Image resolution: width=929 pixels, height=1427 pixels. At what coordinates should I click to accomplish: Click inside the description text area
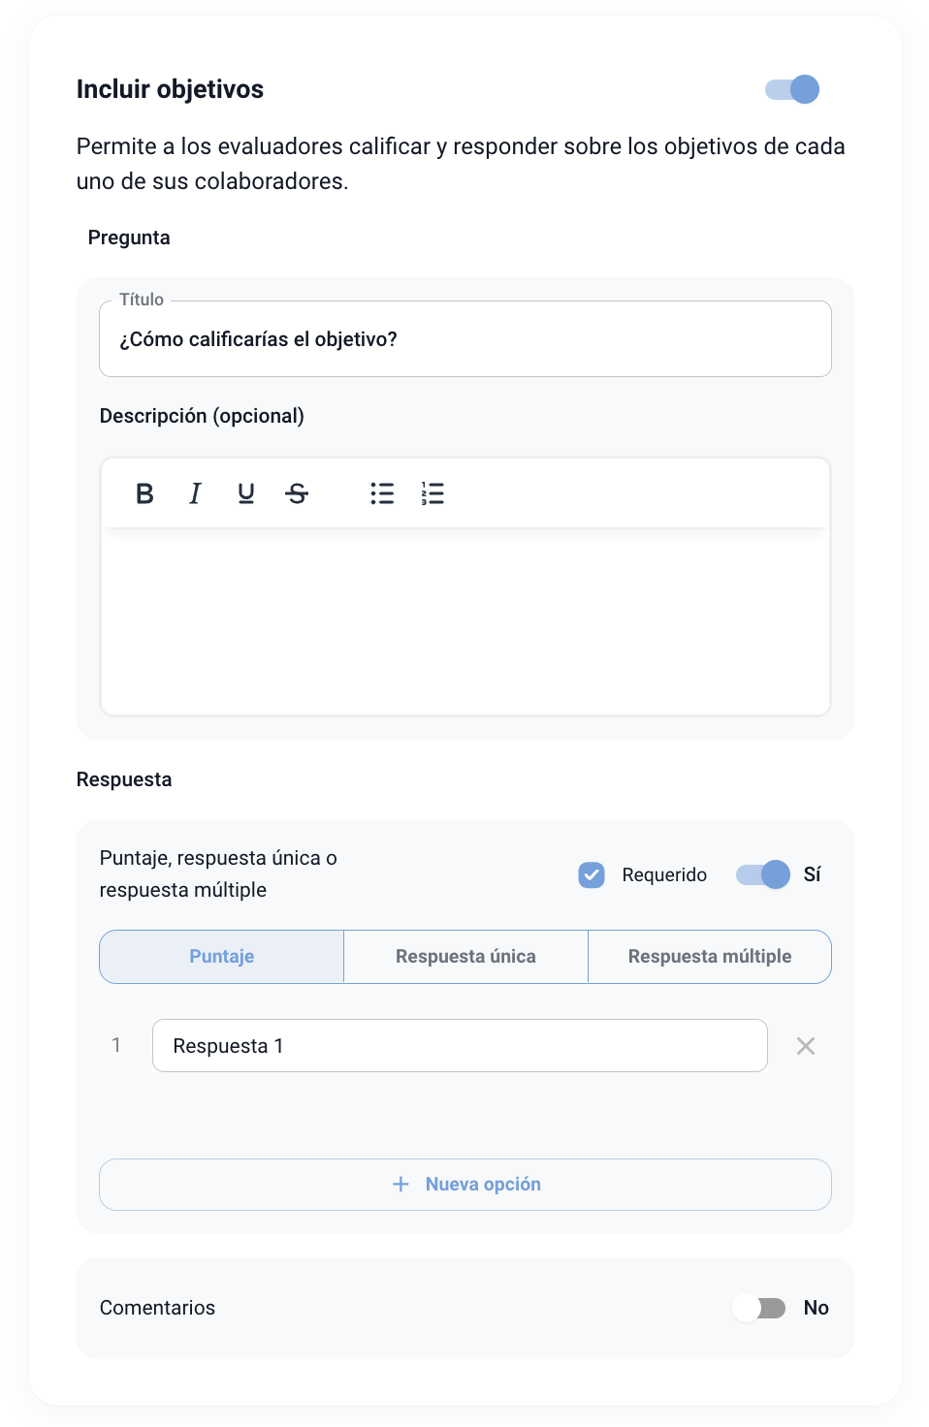point(465,620)
